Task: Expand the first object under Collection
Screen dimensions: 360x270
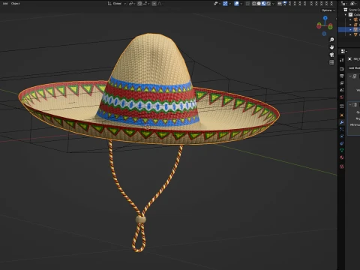Action: click(350, 19)
